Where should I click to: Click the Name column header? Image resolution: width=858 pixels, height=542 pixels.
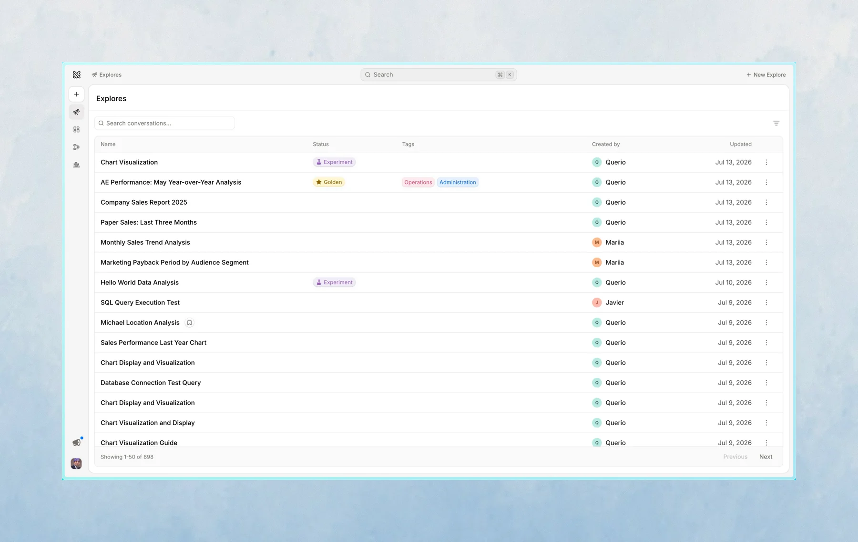coord(108,144)
